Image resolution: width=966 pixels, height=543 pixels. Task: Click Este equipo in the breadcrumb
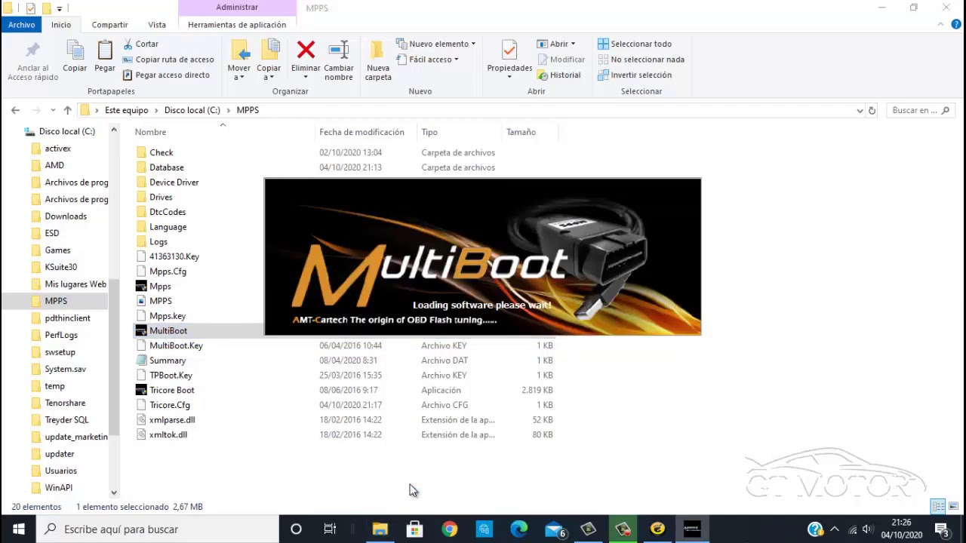[126, 110]
